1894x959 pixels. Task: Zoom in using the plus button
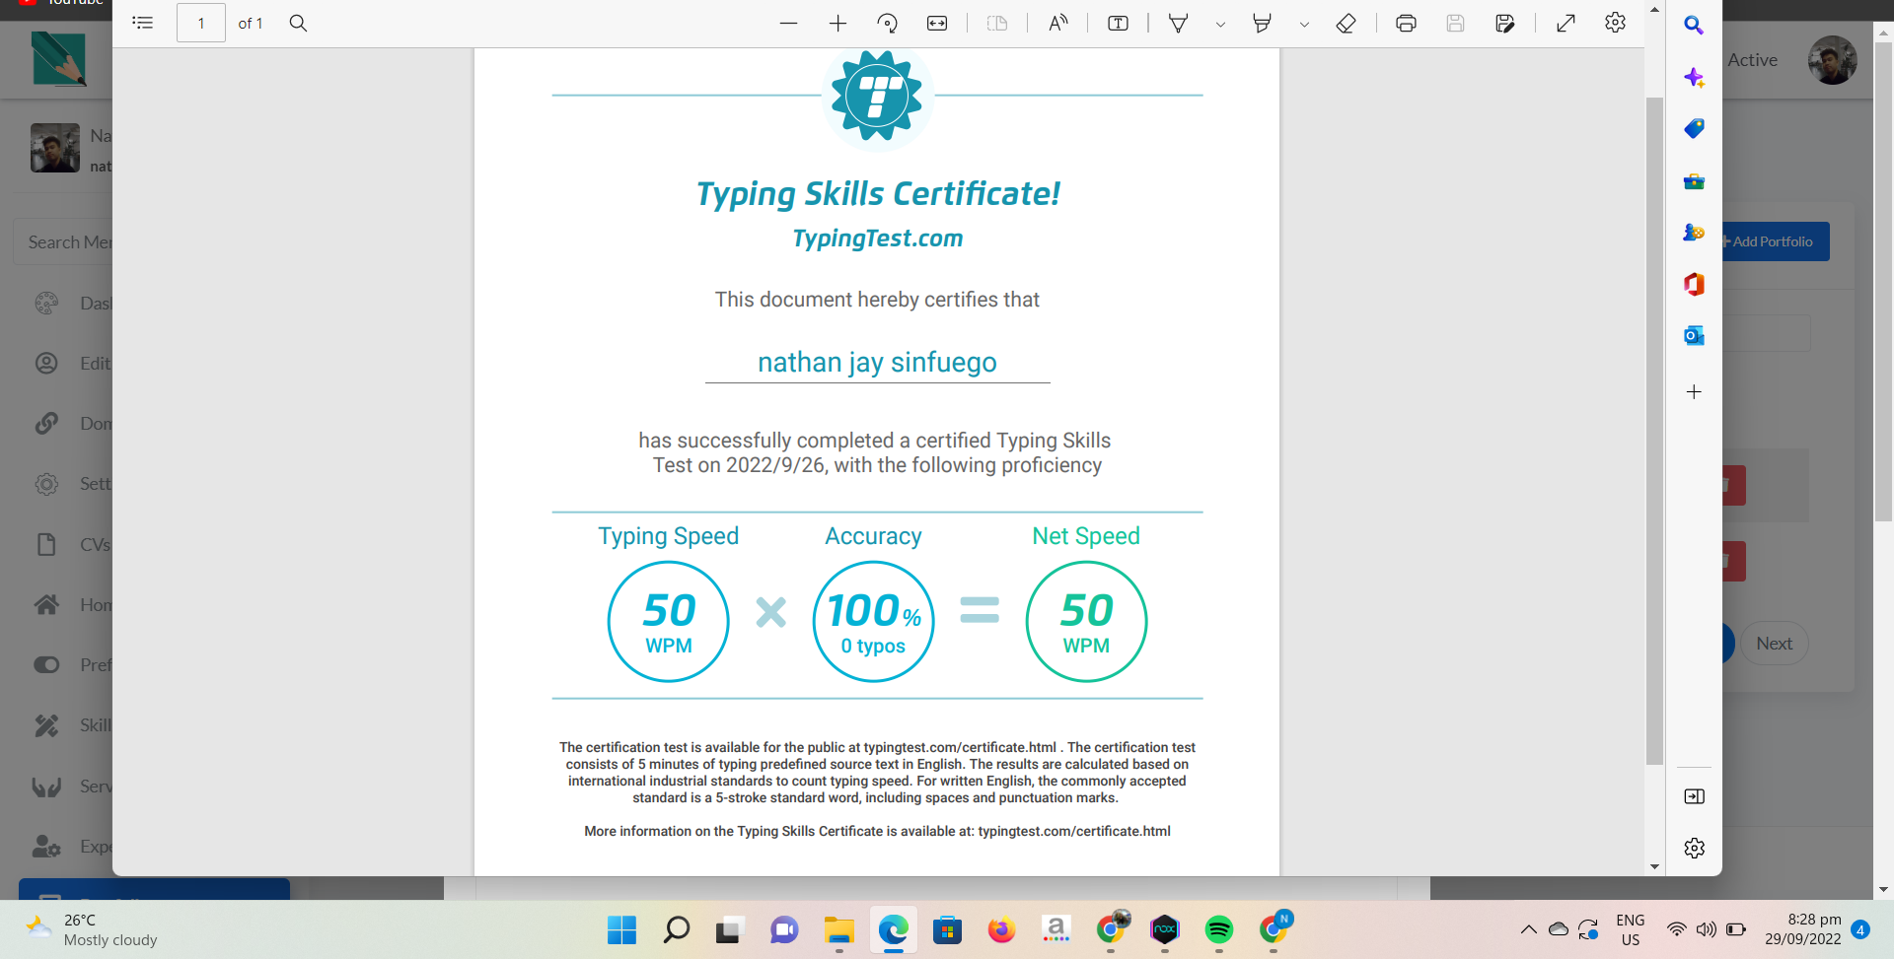coord(838,23)
